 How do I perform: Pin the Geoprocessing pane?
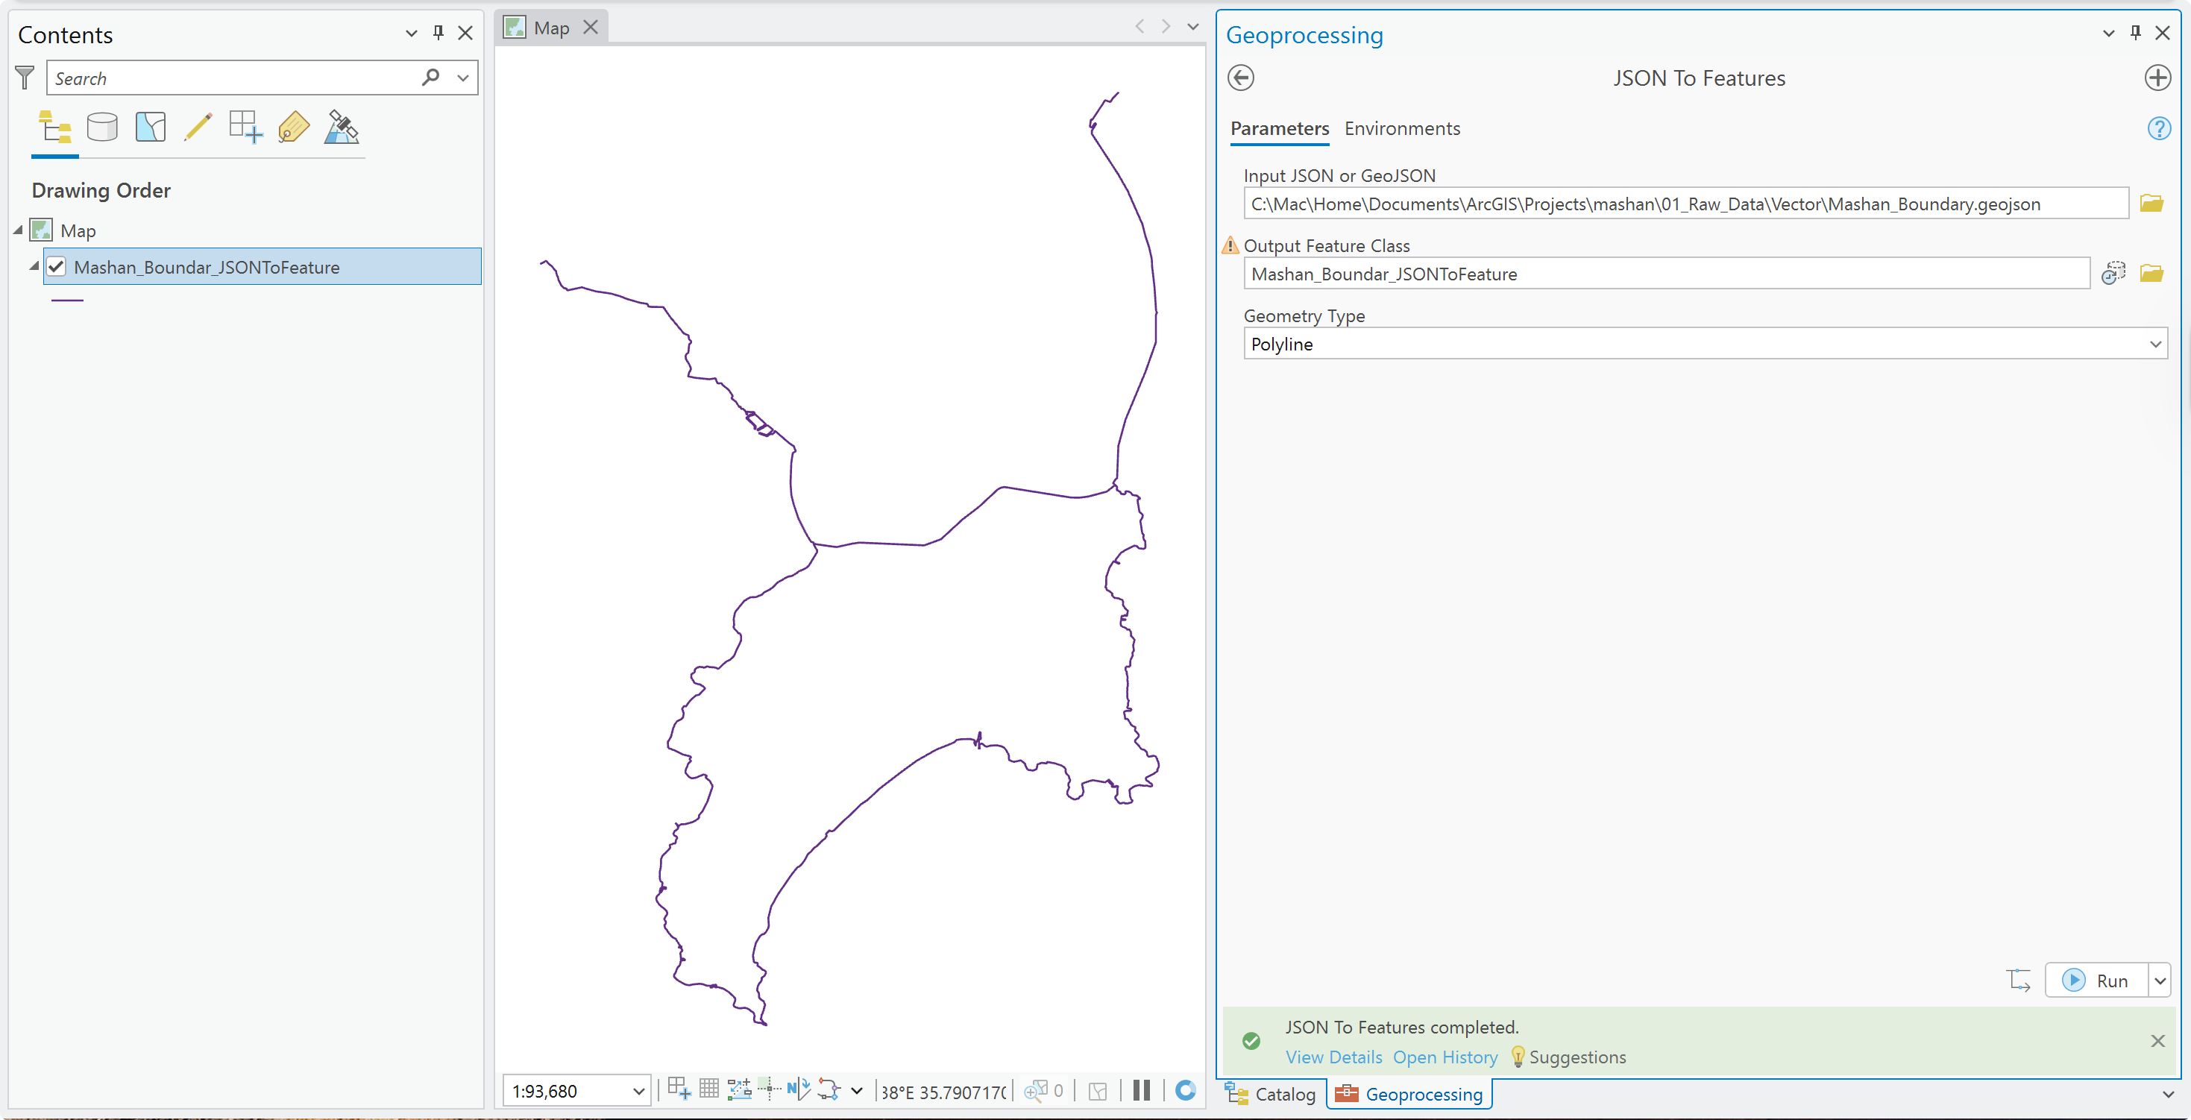(x=2135, y=33)
